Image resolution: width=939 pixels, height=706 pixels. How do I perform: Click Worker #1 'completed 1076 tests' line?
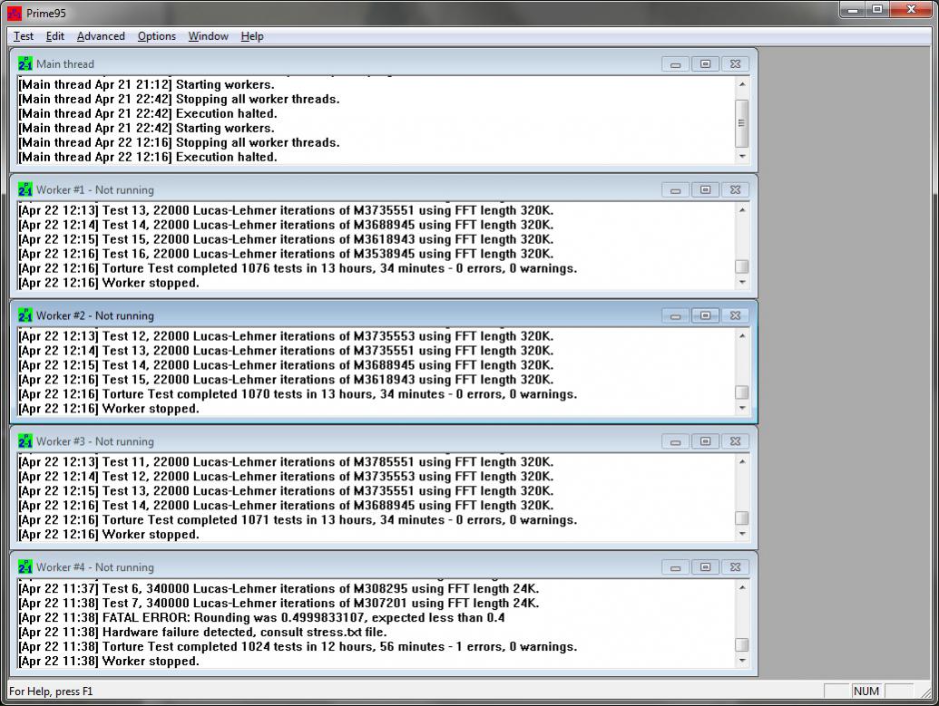(x=298, y=268)
